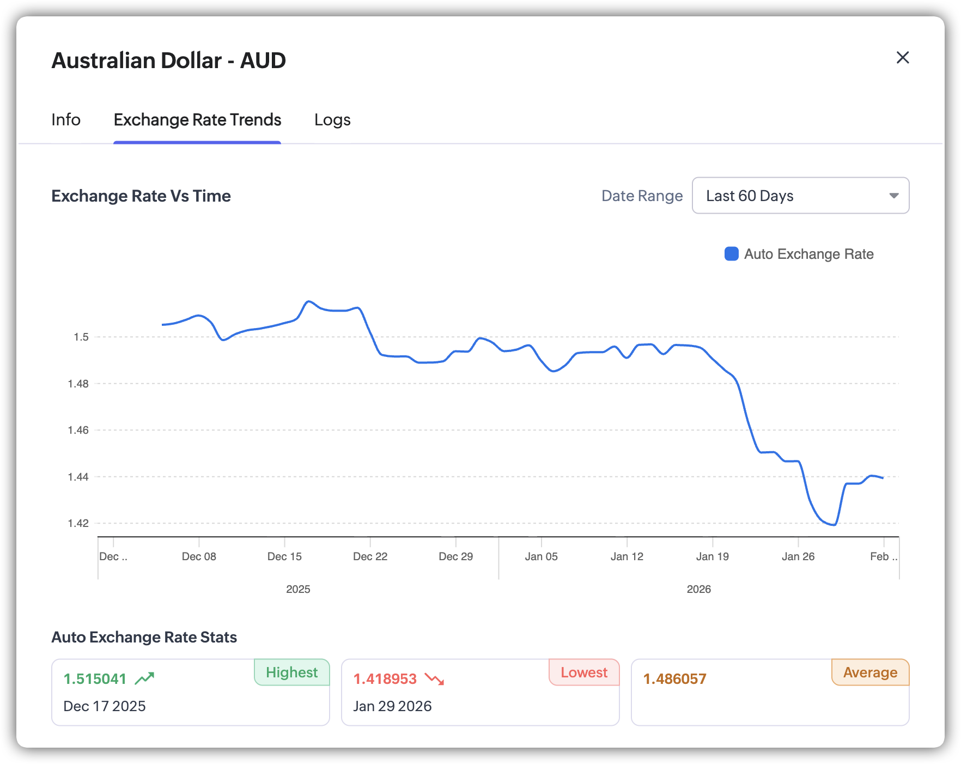Click the average rate value 1.486057
Viewport: 961px width, 764px height.
pyautogui.click(x=674, y=679)
